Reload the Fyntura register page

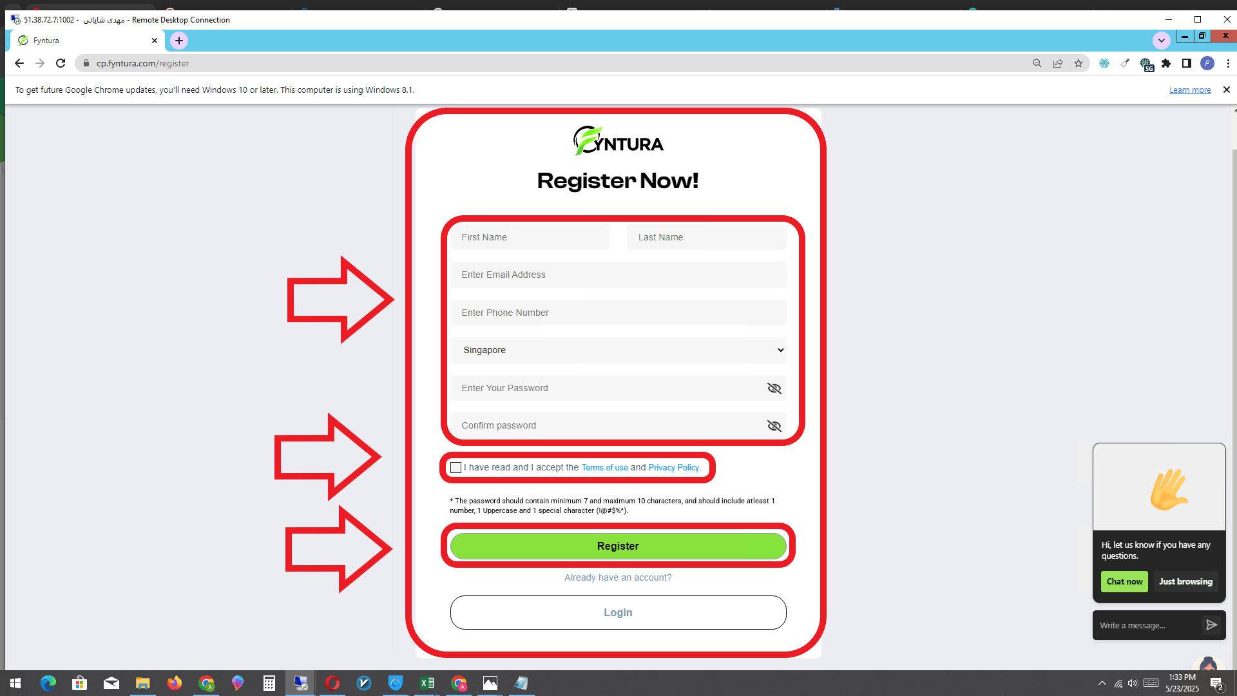coord(61,63)
